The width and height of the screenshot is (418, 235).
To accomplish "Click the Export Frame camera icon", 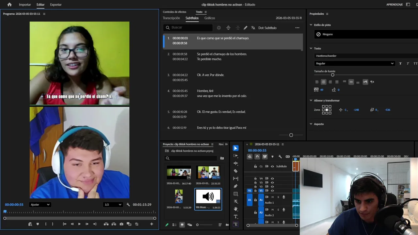I will (121, 224).
